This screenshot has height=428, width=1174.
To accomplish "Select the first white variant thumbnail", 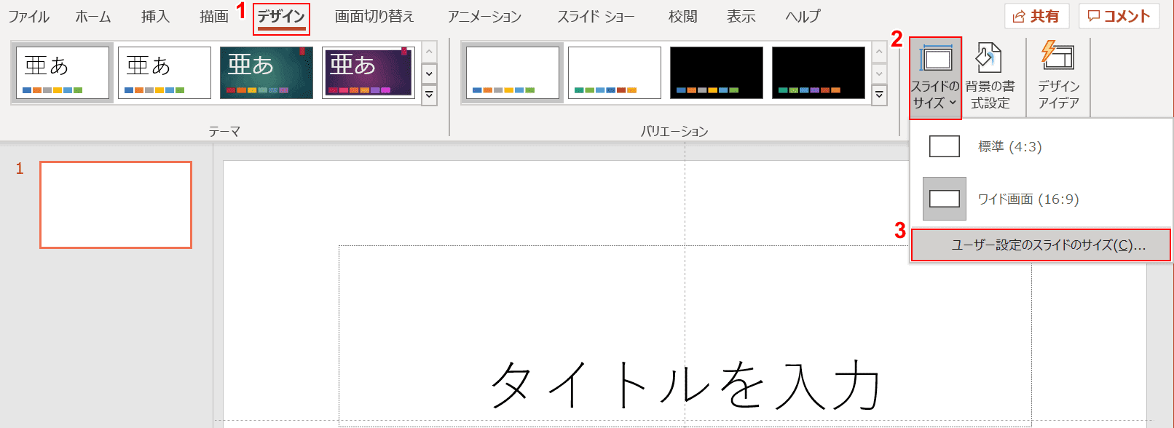I will (513, 73).
